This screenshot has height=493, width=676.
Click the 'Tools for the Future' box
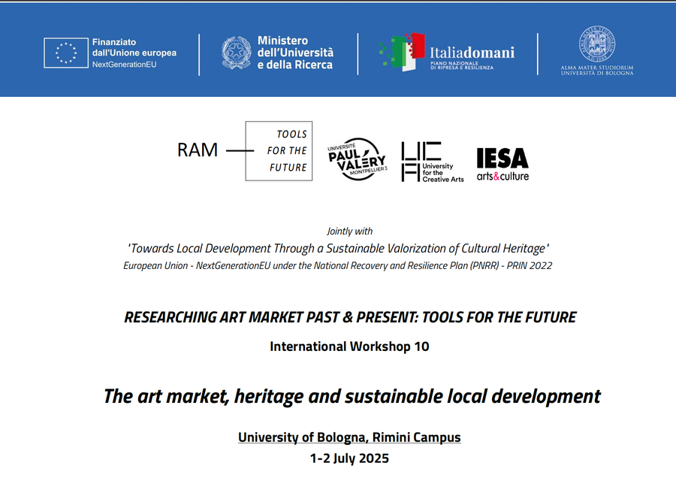click(x=279, y=151)
